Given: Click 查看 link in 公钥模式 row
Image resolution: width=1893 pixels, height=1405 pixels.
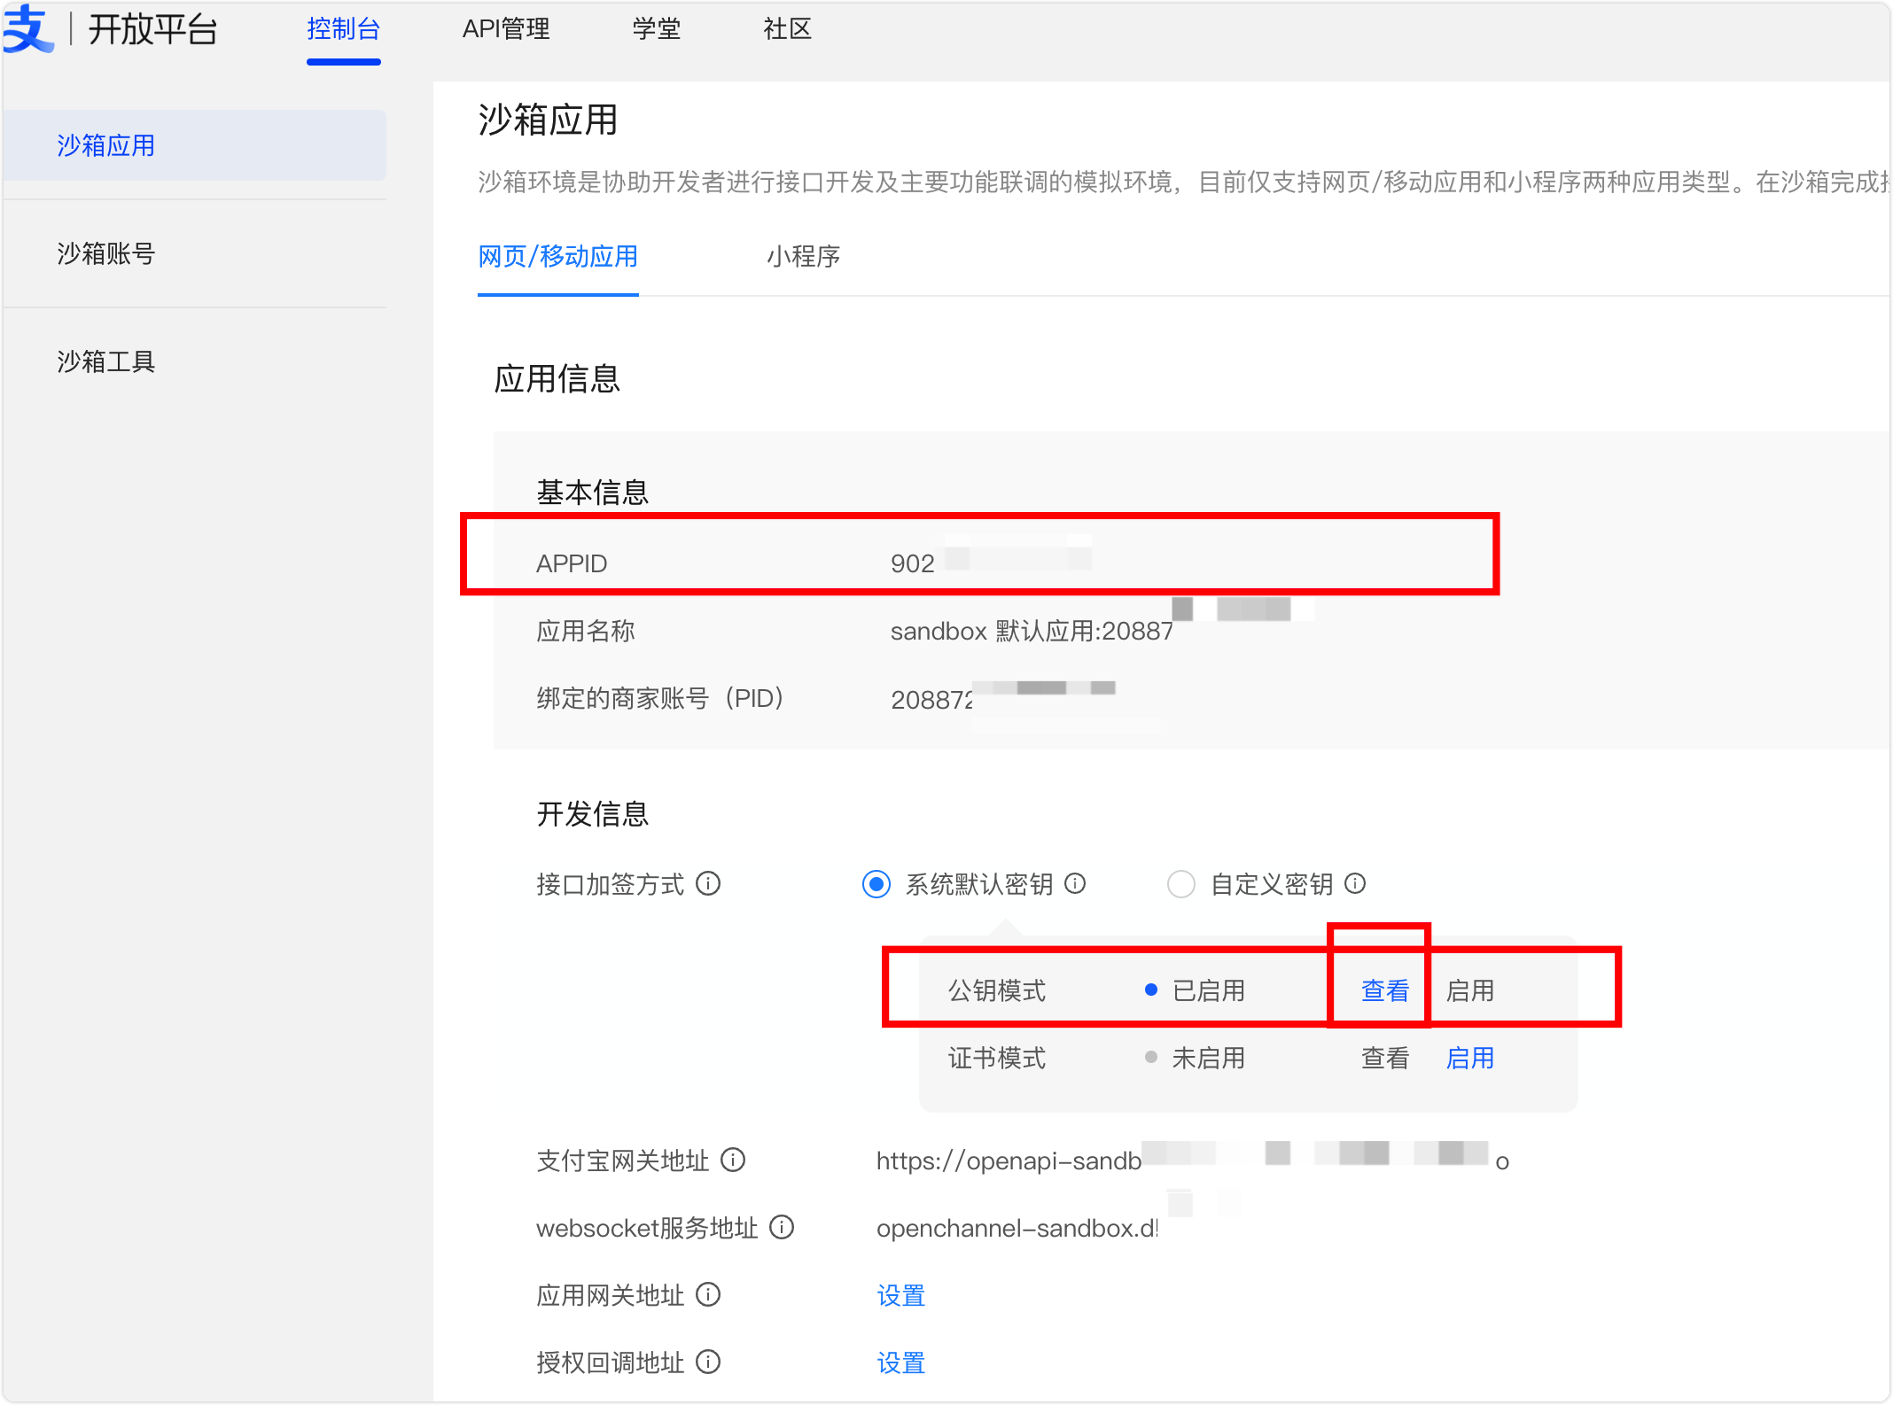Looking at the screenshot, I should pos(1385,990).
